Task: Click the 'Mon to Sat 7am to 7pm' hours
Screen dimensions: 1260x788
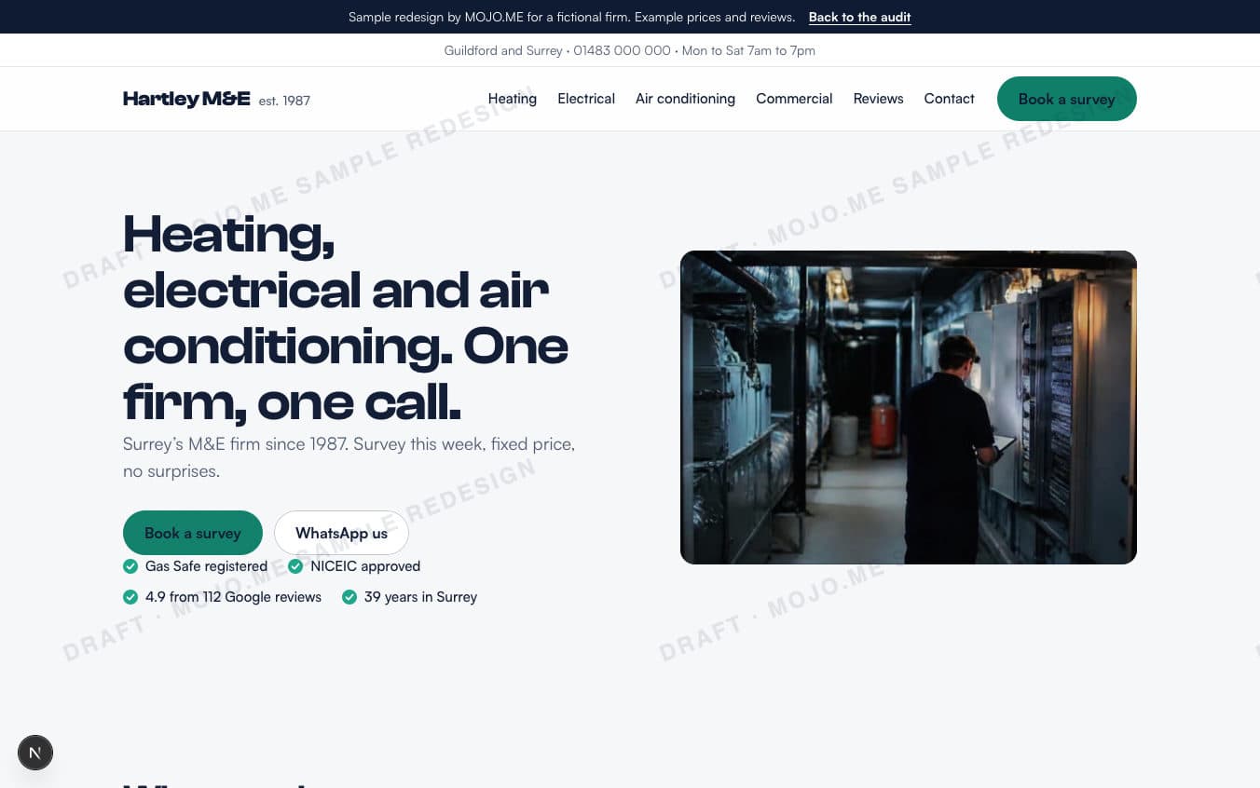Action: (748, 50)
